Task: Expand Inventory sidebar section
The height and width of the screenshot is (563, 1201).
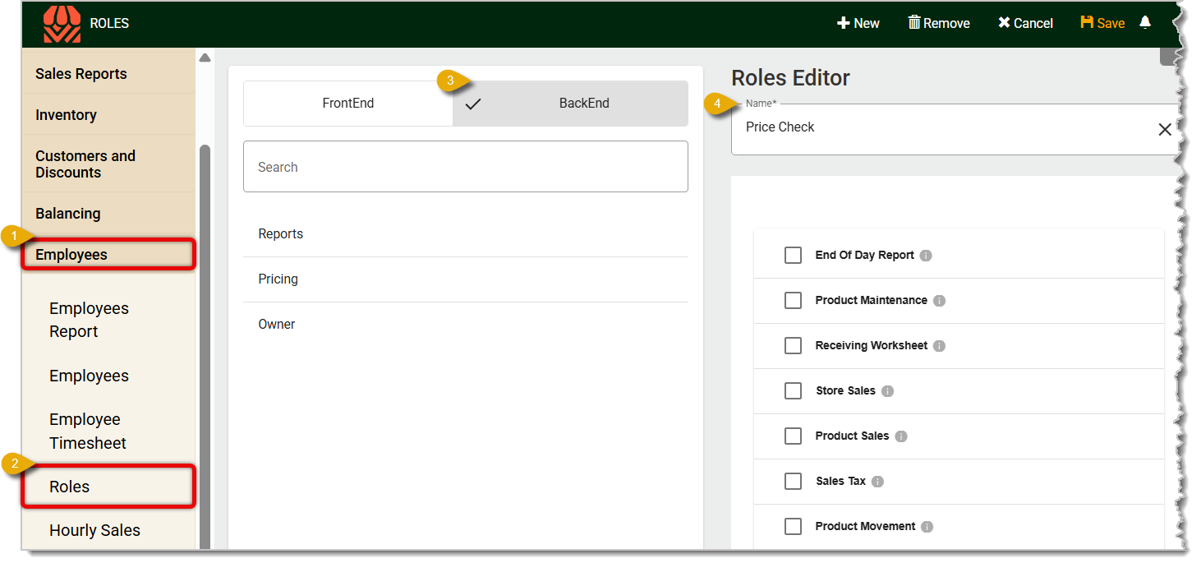Action: click(108, 114)
